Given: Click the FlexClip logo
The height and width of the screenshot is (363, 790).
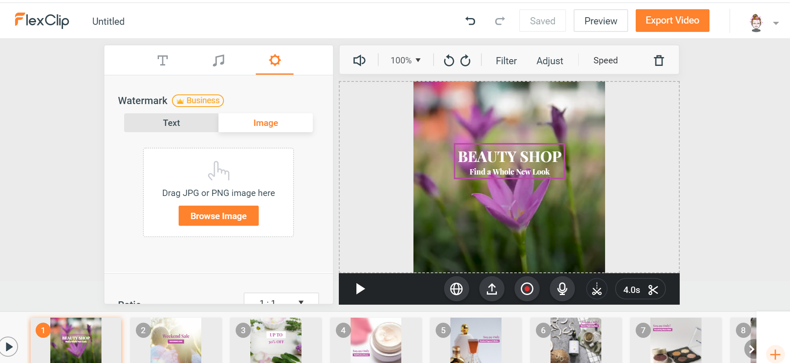Looking at the screenshot, I should pos(42,21).
